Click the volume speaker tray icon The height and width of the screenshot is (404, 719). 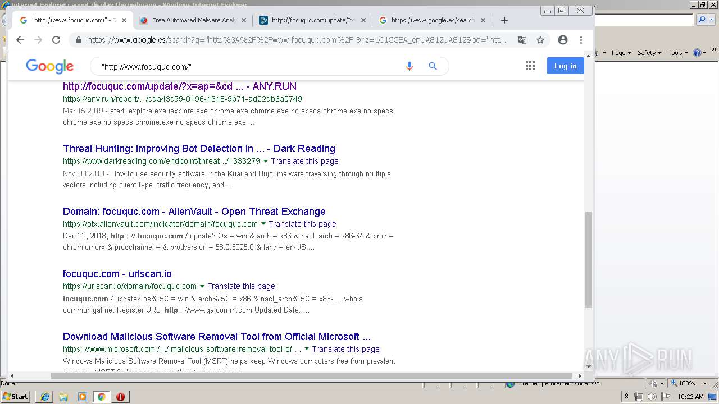652,397
